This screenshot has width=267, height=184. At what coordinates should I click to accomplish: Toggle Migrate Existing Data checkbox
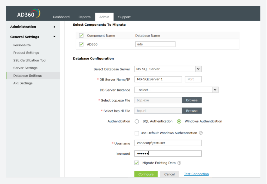point(137,163)
